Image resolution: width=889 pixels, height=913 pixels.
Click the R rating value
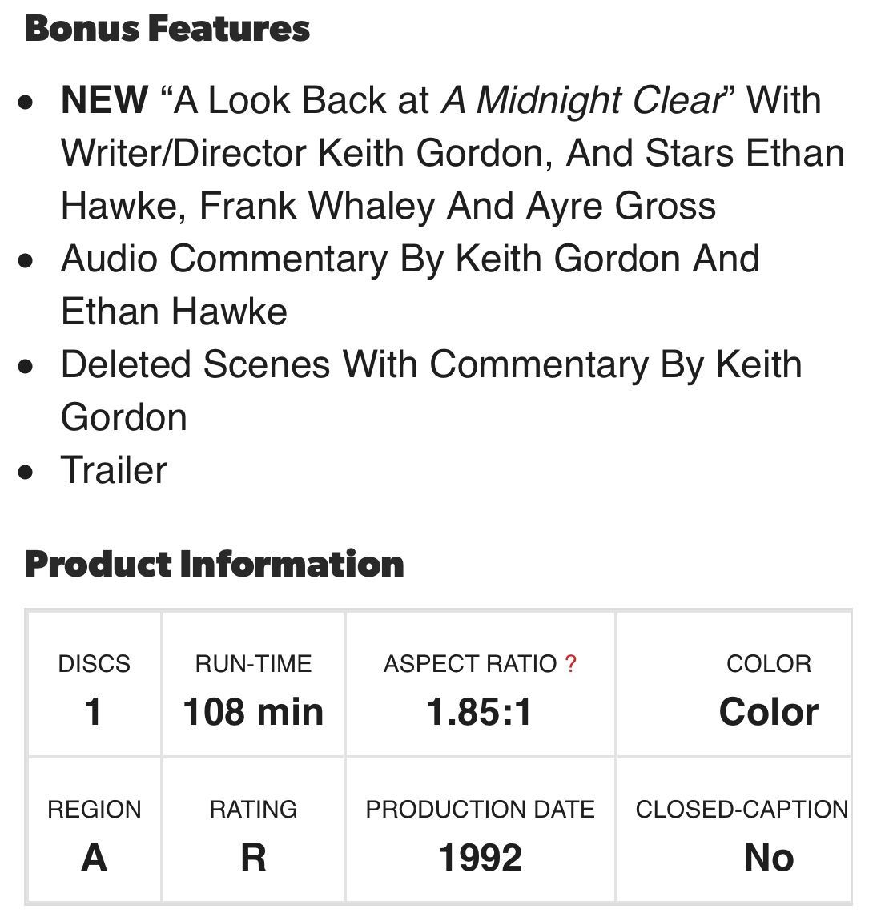pos(253,858)
